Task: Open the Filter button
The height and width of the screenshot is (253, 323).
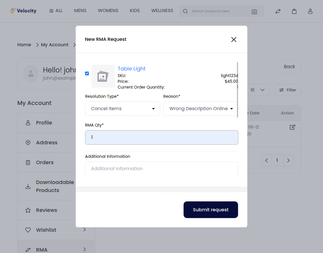Action: (x=288, y=90)
